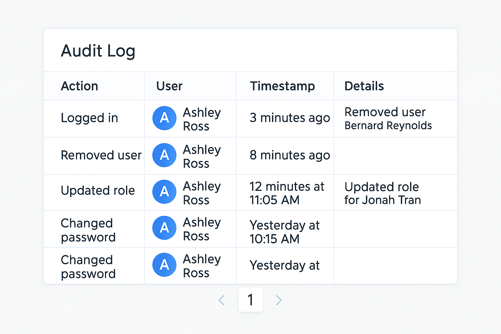This screenshot has height=334, width=501.
Task: Sort the table by the User column
Action: coord(169,86)
